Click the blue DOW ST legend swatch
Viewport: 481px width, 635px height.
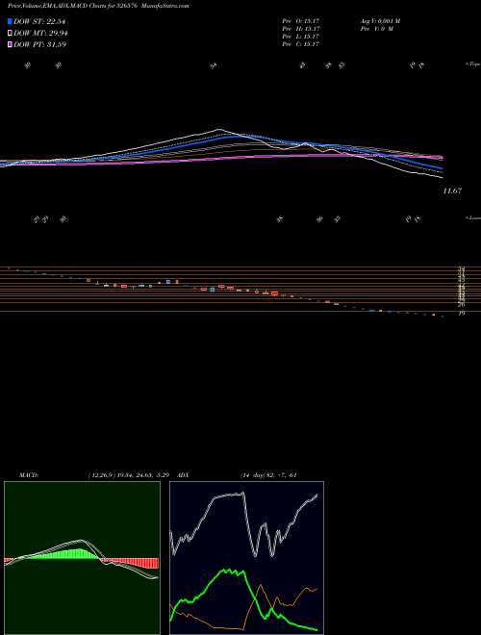coord(11,21)
